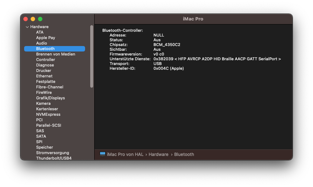Click Bluetooth in the bottom path bar
The height and width of the screenshot is (187, 313).
coord(184,154)
